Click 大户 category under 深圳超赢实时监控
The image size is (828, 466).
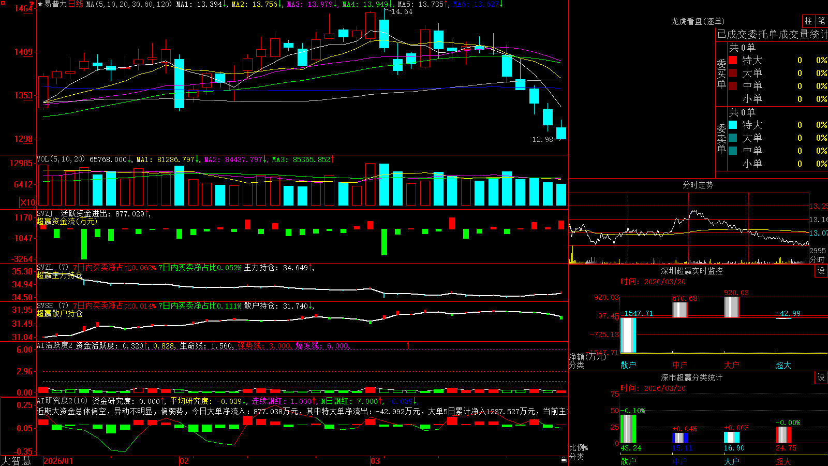[x=732, y=365]
